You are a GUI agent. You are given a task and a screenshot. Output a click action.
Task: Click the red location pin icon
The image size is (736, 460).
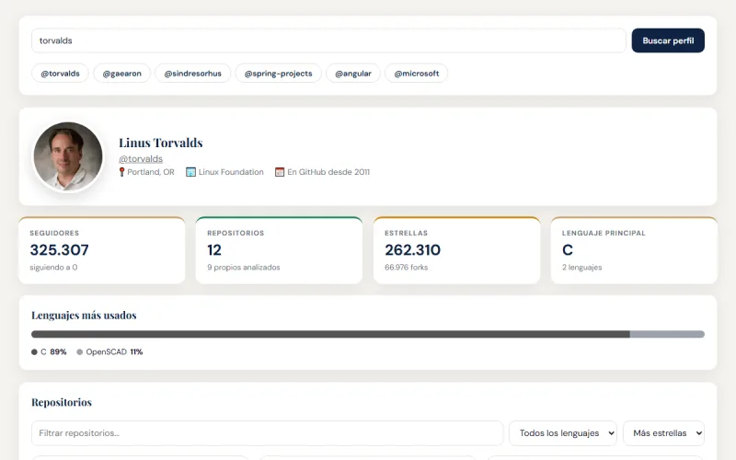tap(121, 172)
